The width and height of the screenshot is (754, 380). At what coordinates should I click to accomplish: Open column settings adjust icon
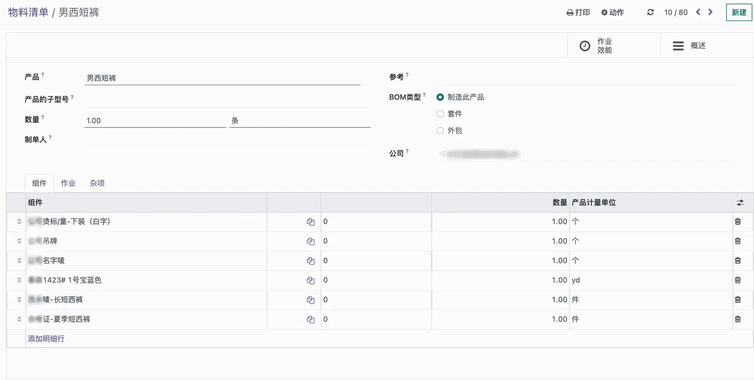[740, 203]
